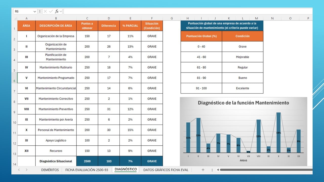Viewport: 324px width, 182px height.
Task: Open the FICHA EVALUACIÓN 2500-93 sheet
Action: pyautogui.click(x=87, y=170)
